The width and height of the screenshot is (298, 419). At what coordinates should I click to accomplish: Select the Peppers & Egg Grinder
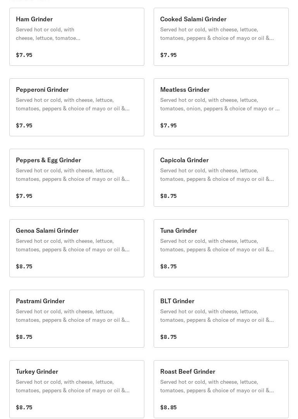pyautogui.click(x=77, y=178)
